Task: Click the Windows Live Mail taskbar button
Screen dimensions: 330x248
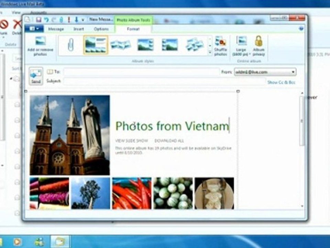Action: pyautogui.click(x=59, y=241)
